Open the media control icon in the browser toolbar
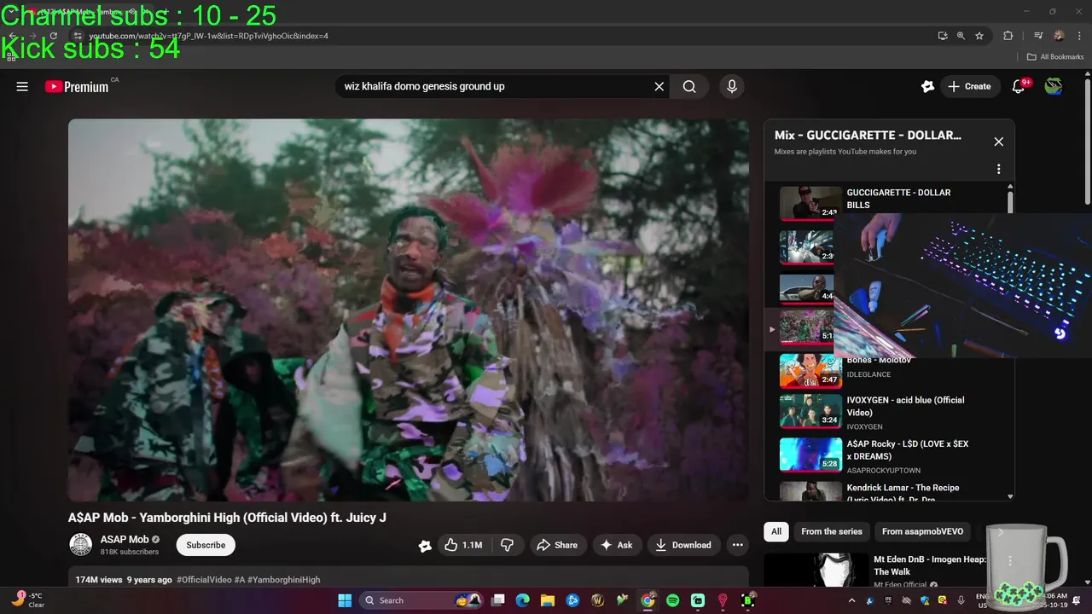1092x614 pixels. 1038,36
